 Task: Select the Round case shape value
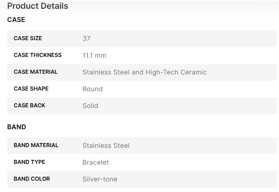tap(93, 89)
